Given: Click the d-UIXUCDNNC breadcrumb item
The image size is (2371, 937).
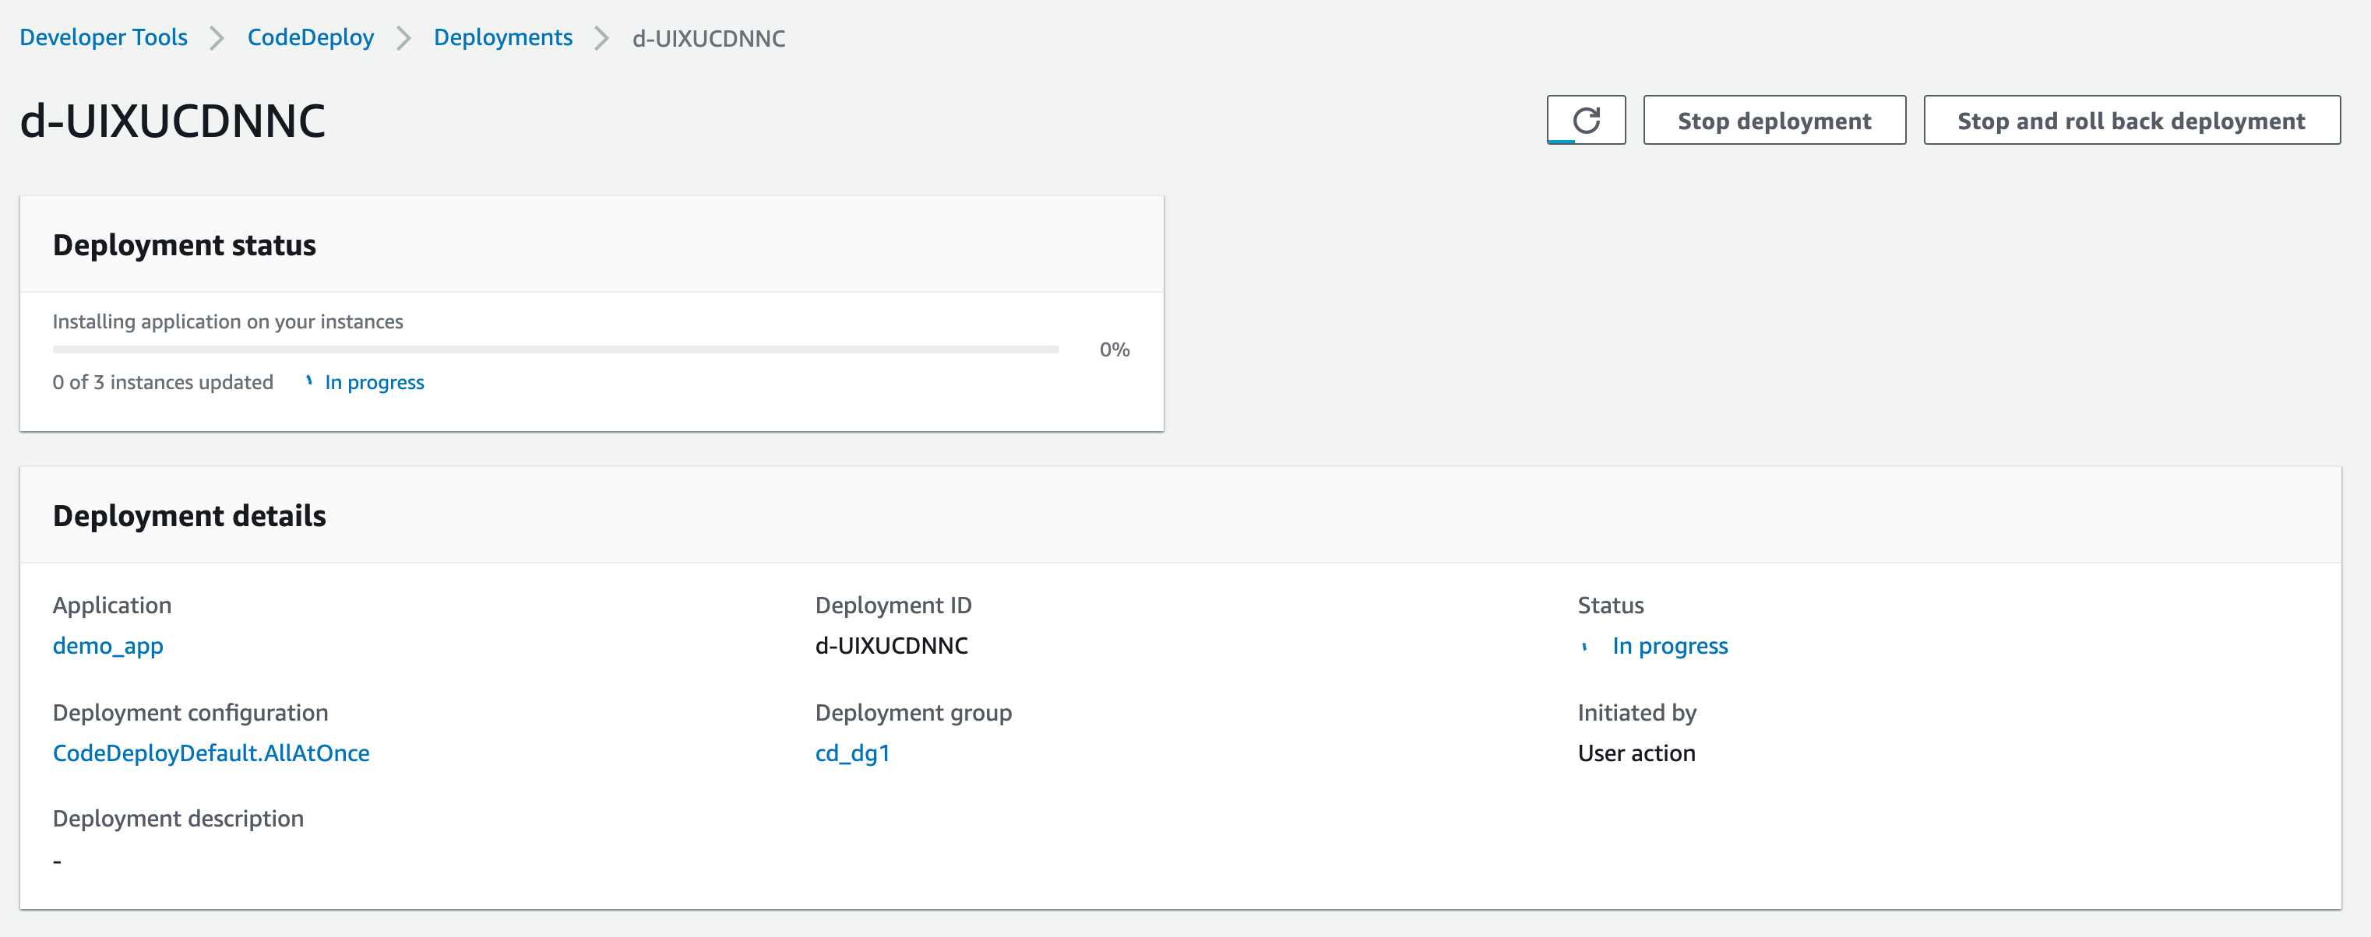Looking at the screenshot, I should (x=708, y=39).
